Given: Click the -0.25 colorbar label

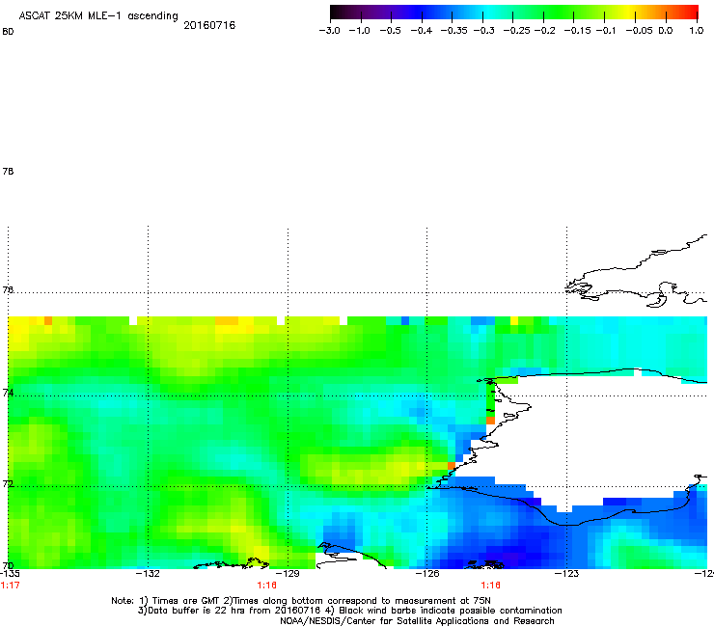Looking at the screenshot, I should pos(516,31).
